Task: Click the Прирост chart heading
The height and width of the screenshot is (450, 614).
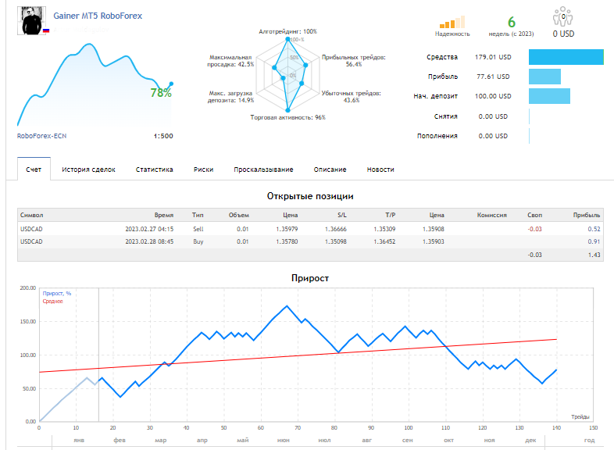Action: [x=310, y=278]
